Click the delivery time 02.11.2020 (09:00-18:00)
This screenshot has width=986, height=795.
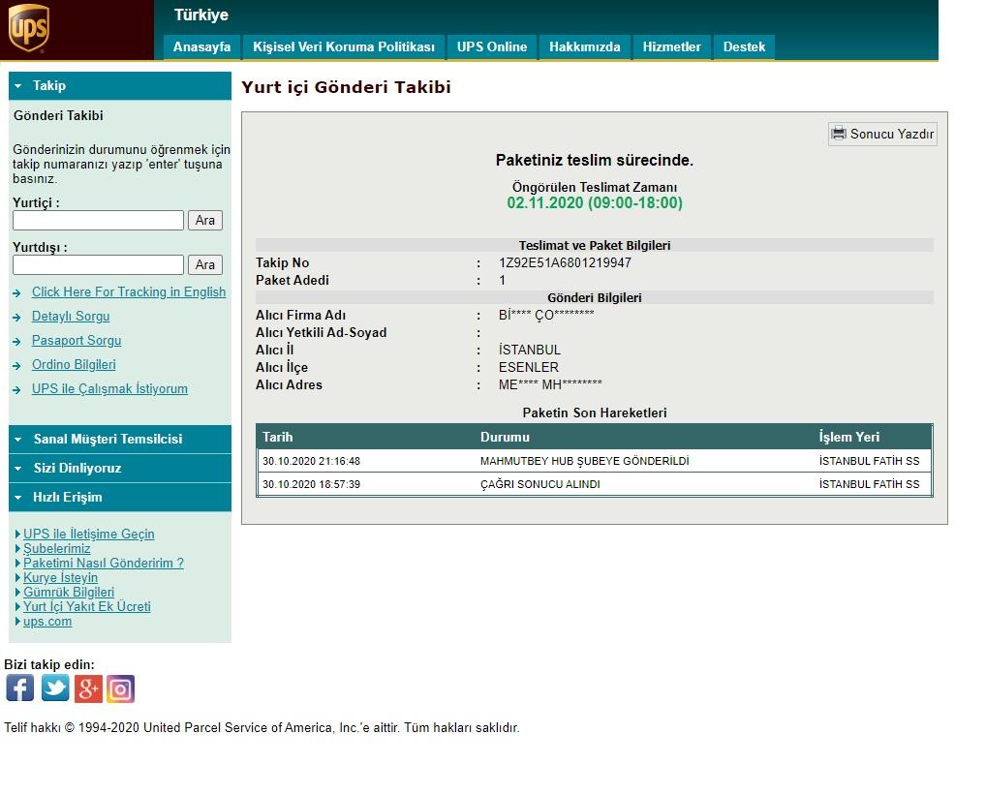595,203
